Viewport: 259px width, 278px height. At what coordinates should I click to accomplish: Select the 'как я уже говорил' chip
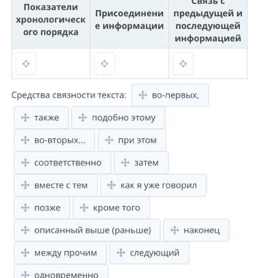click(154, 185)
